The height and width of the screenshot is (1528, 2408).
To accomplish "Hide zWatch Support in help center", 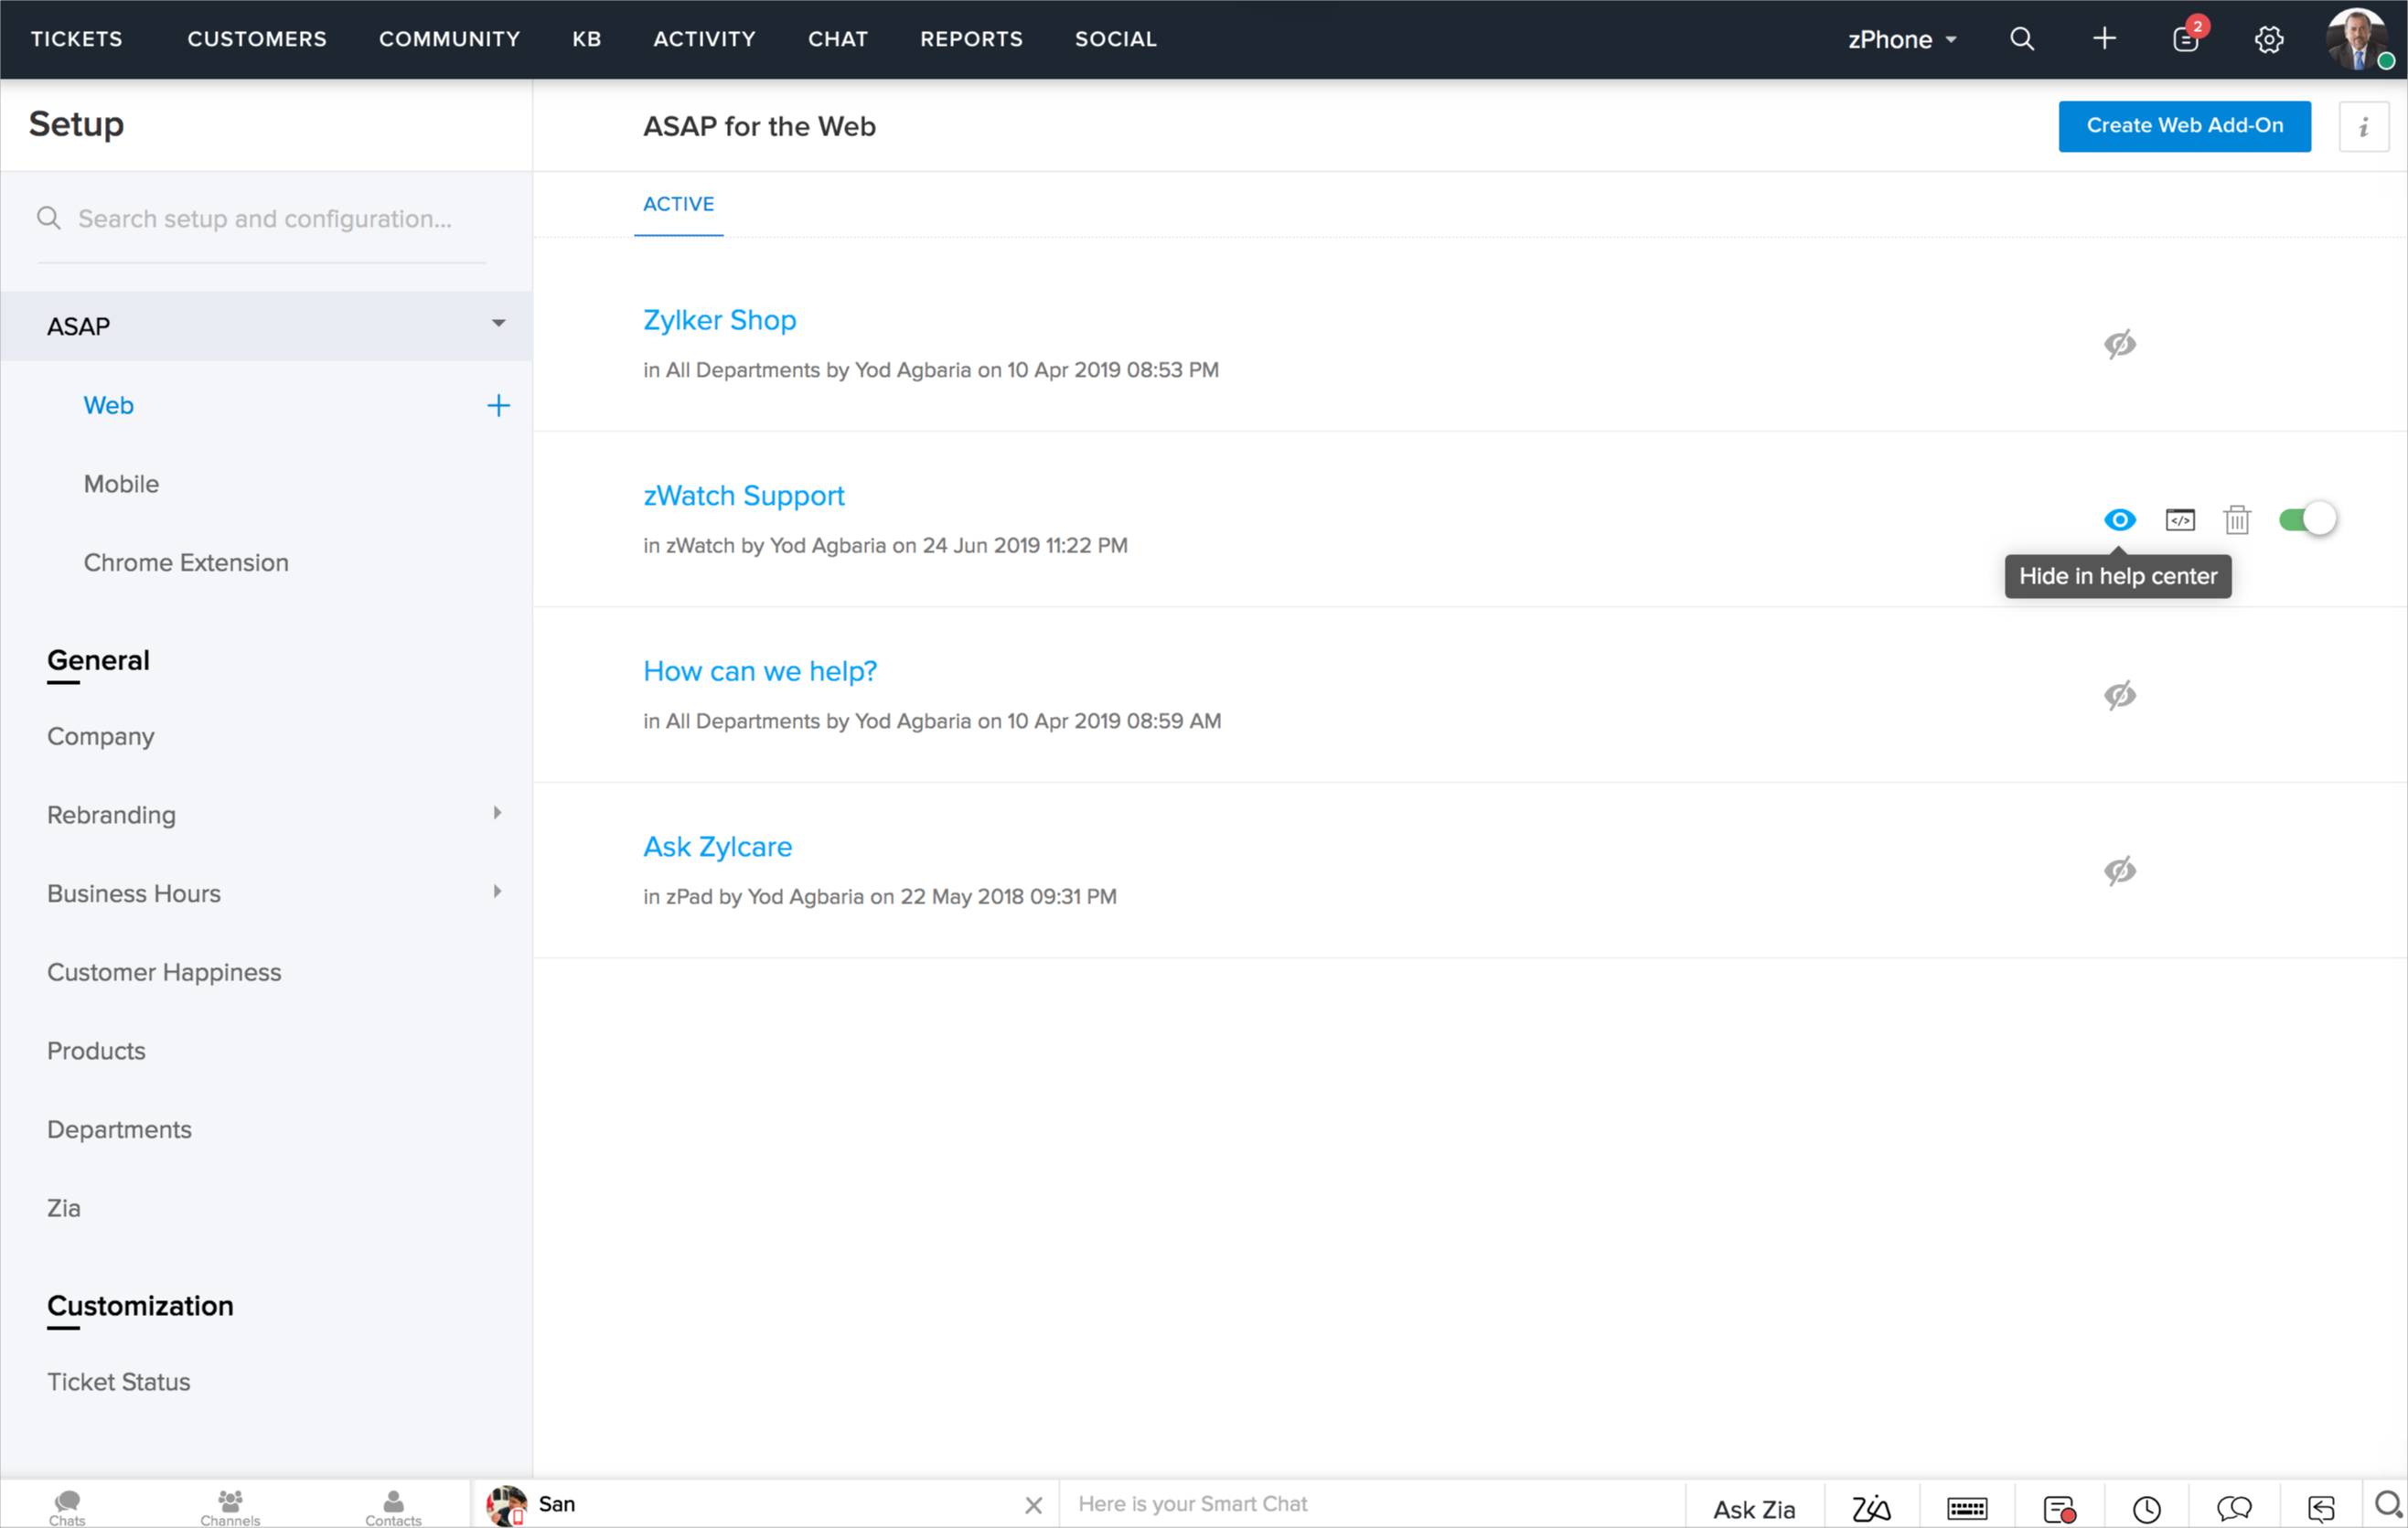I will click(x=2119, y=520).
